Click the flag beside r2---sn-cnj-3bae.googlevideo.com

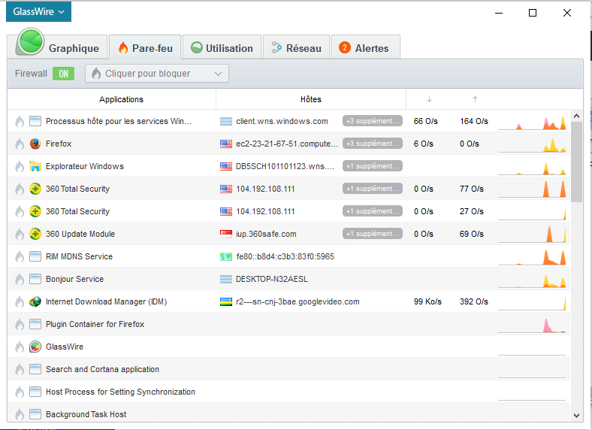point(226,301)
